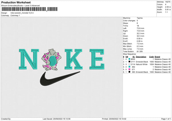Screen dimensions: 172x121
Task: Click the Max Stitch label
Action: pos(128,44)
